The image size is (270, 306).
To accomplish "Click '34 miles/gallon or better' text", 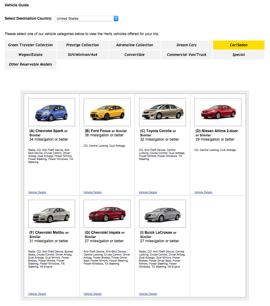I will click(x=49, y=139).
